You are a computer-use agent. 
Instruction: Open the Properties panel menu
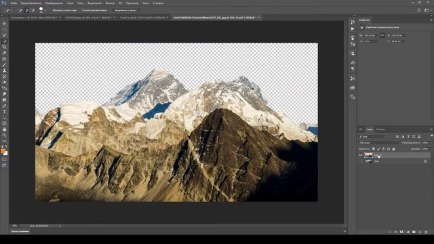coord(431,20)
